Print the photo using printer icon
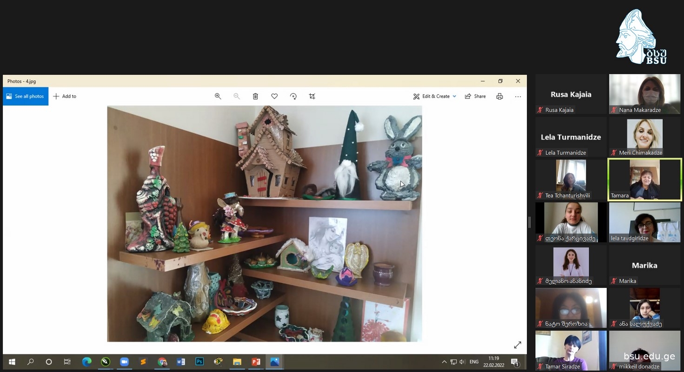The height and width of the screenshot is (372, 684). pos(499,96)
